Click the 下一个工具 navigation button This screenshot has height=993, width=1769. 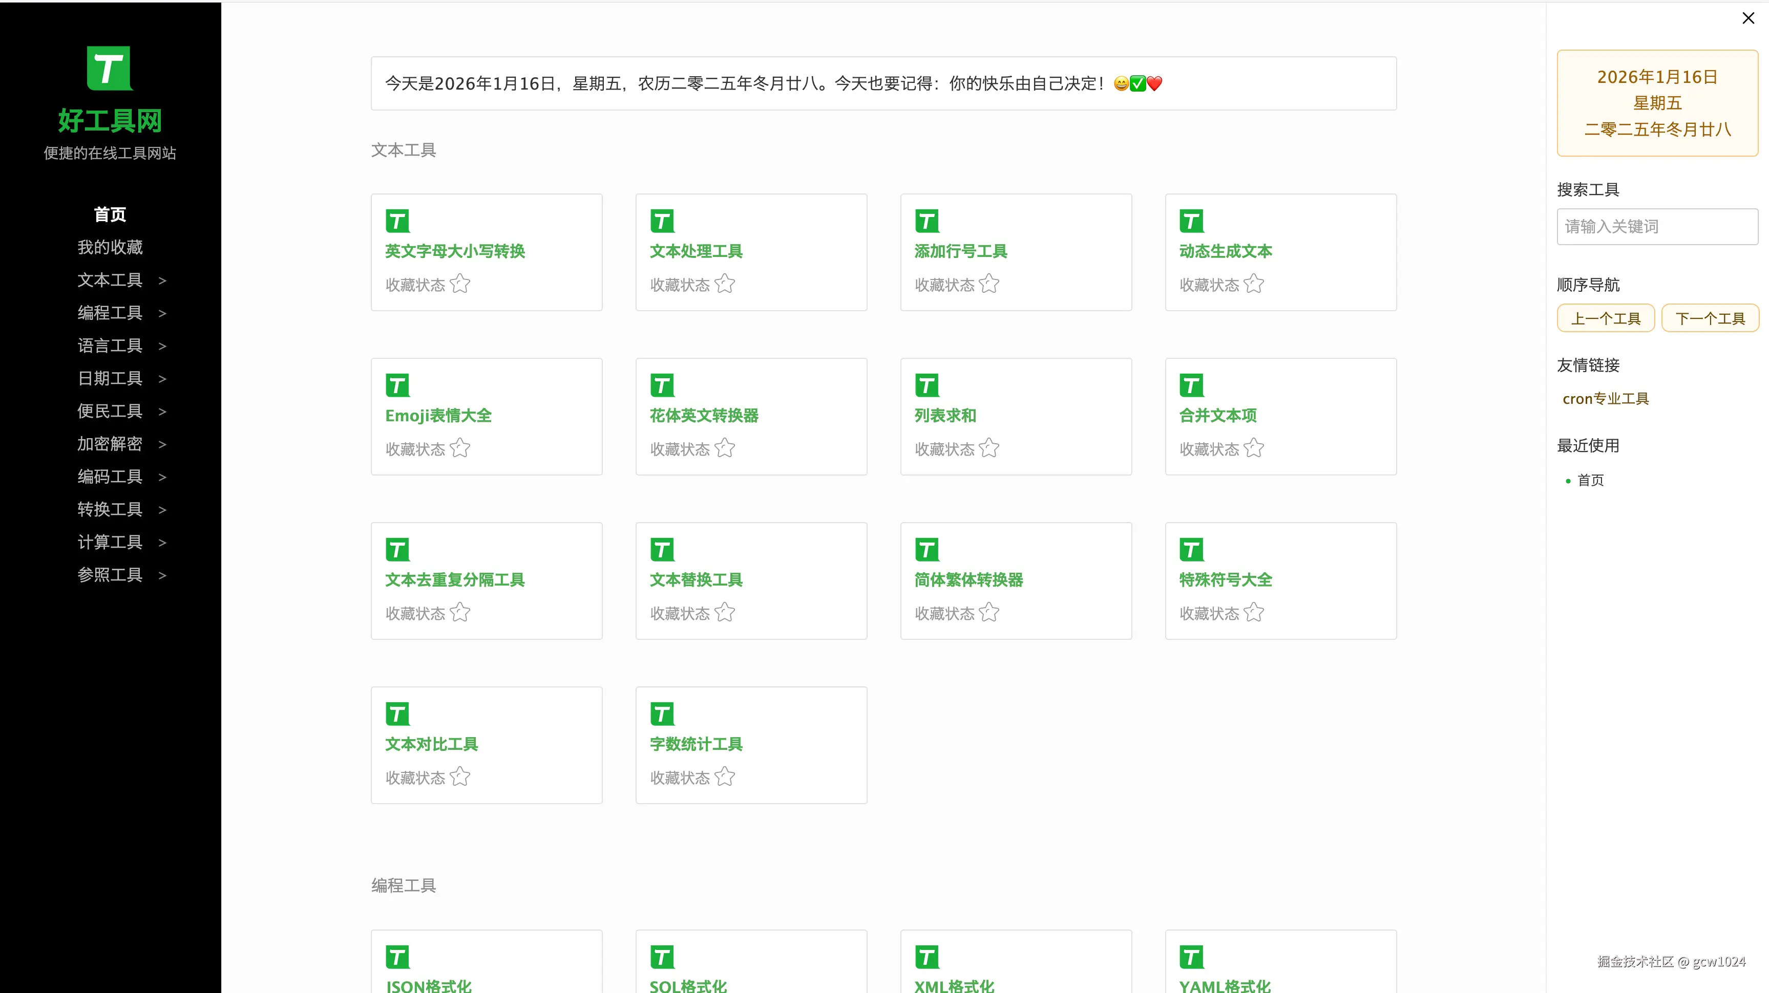point(1709,318)
